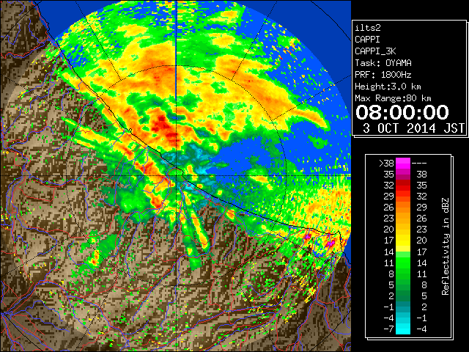Select the 'PRF: 1800Hz' text
Image resolution: width=469 pixels, height=352 pixels.
[x=383, y=75]
